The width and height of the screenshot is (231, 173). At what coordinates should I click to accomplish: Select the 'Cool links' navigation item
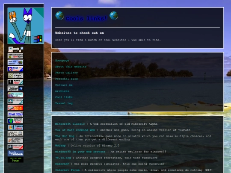pyautogui.click(x=64, y=97)
